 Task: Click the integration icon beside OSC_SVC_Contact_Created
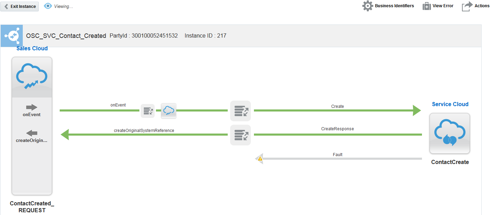(x=12, y=36)
